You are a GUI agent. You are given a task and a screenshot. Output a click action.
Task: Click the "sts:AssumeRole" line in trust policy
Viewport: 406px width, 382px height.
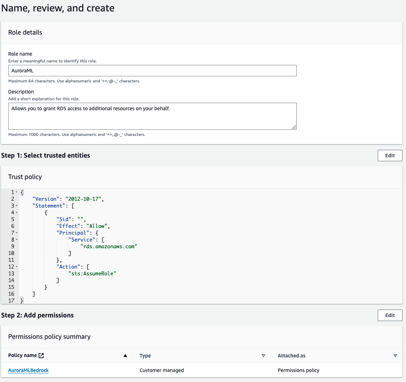[92, 274]
